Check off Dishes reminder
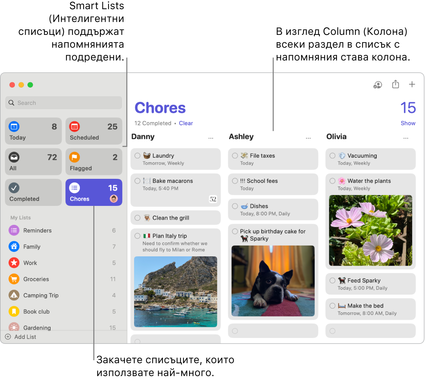The height and width of the screenshot is (381, 425). tap(235, 206)
